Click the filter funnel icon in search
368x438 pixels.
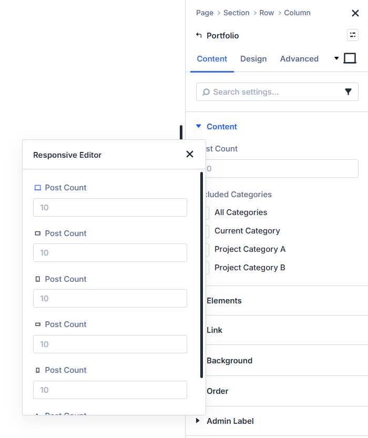pyautogui.click(x=348, y=91)
